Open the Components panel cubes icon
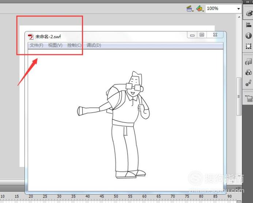The height and width of the screenshot is (203, 253). tap(249, 72)
